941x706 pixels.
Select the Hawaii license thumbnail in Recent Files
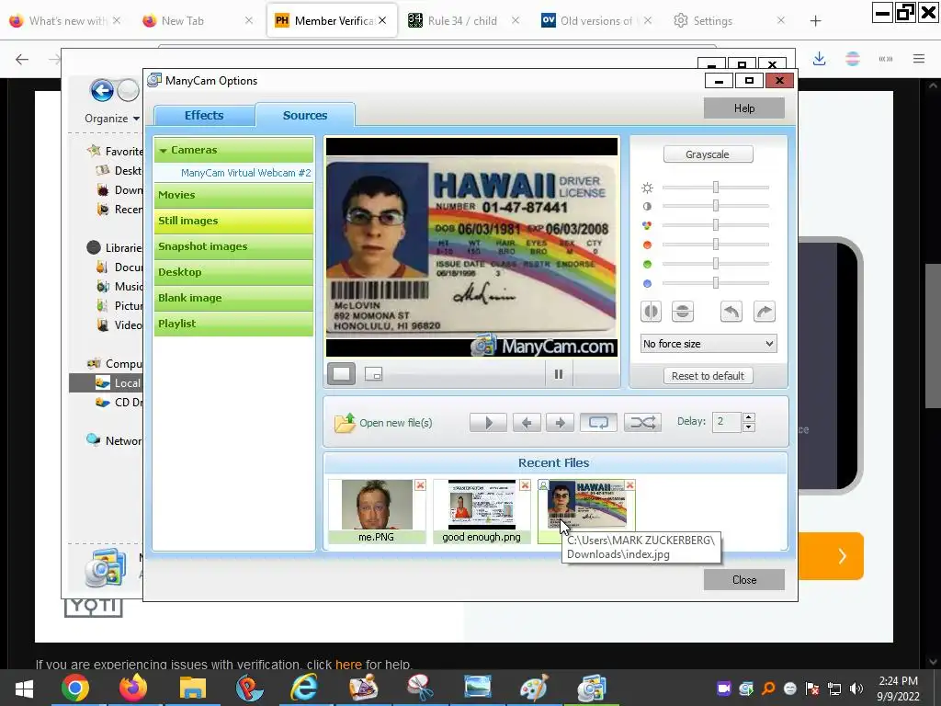(586, 503)
